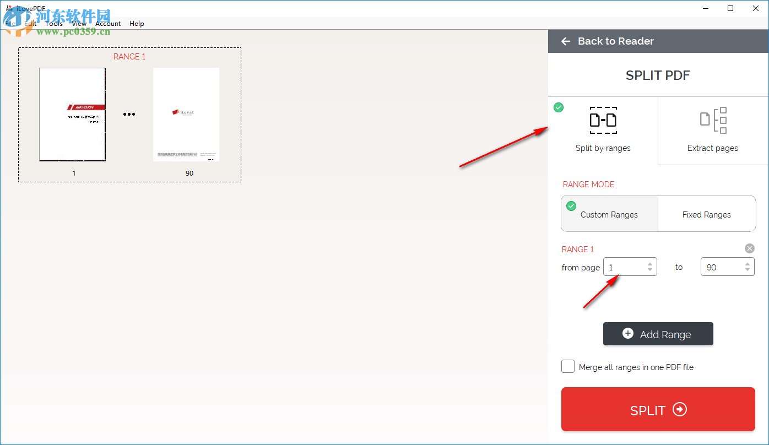
Task: Select page 1 thumbnail in RANGE 1
Action: (72, 114)
